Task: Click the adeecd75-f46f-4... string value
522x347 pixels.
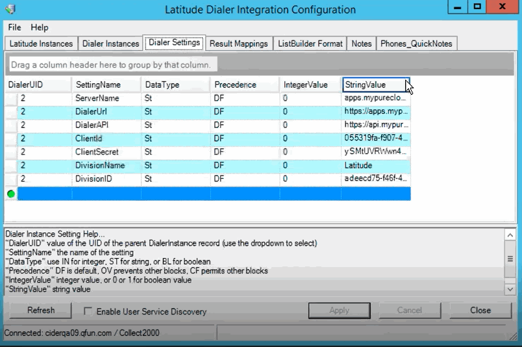Action: tap(376, 179)
